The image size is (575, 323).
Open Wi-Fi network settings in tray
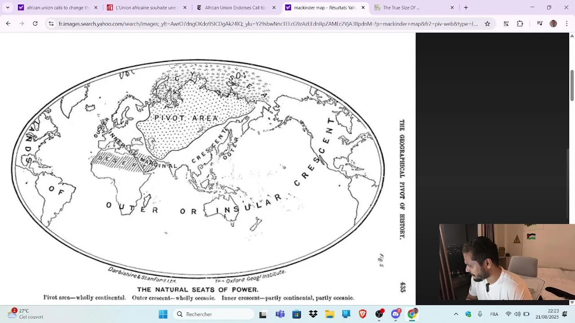[x=509, y=314]
